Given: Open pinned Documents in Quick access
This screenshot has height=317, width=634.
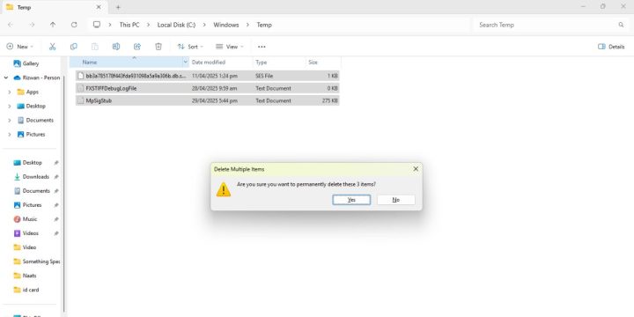Looking at the screenshot, I should click(x=32, y=191).
